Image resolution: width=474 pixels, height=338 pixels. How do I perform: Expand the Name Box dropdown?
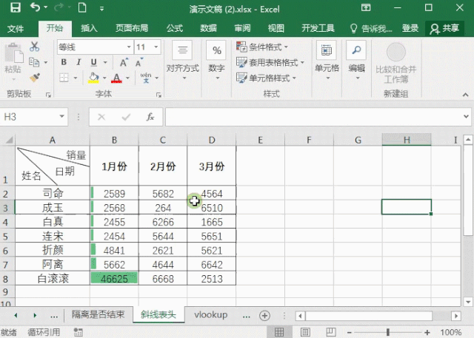point(61,117)
